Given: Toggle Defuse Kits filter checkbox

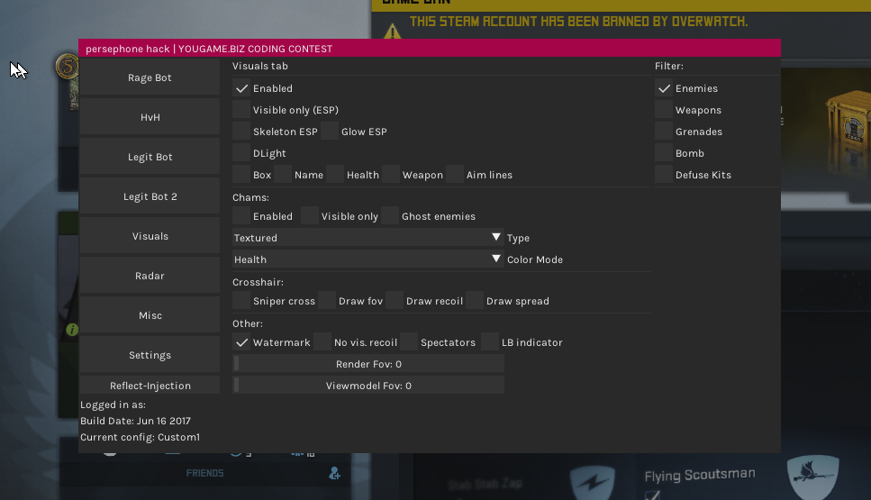Looking at the screenshot, I should tap(664, 175).
